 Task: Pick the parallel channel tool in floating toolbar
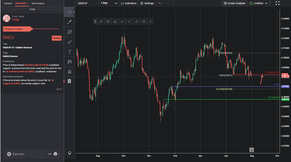pyautogui.click(x=136, y=22)
